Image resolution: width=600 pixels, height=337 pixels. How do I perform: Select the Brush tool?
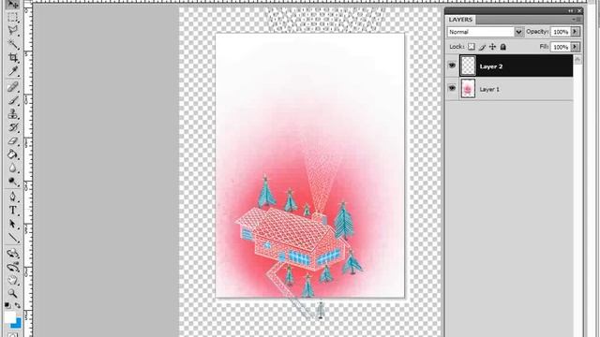(12, 100)
